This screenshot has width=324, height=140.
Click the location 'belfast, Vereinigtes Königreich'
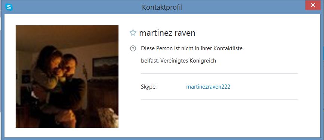tap(178, 61)
